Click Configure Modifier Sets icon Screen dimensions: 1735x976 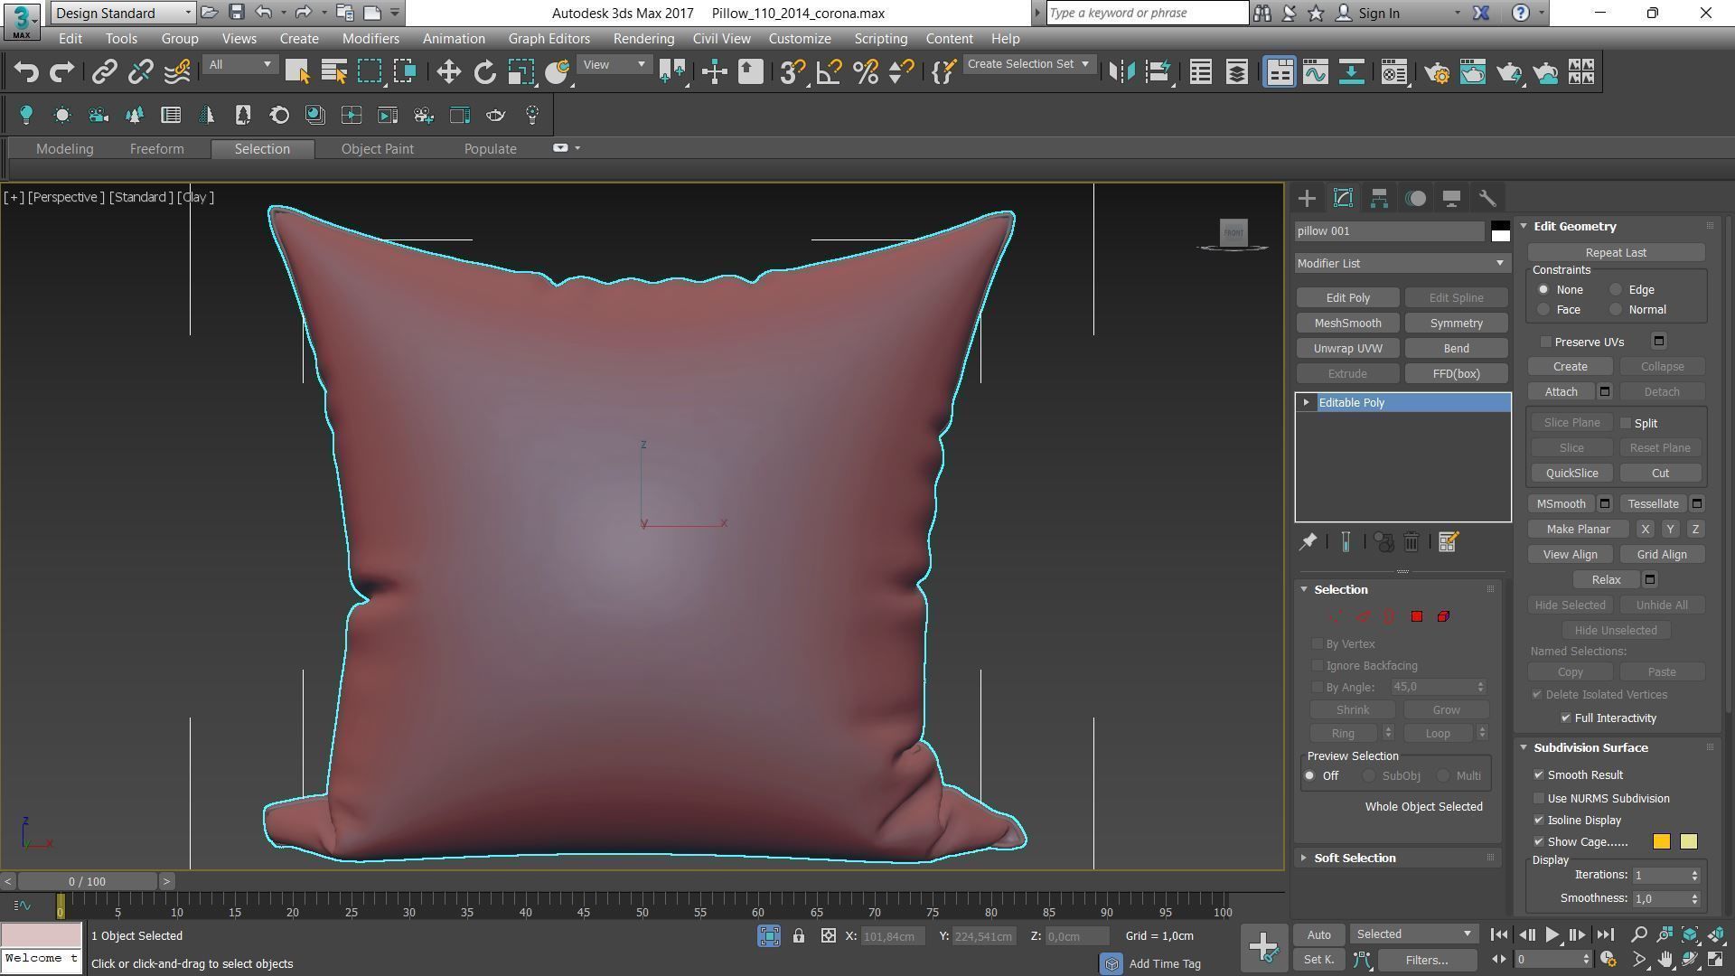pos(1448,542)
